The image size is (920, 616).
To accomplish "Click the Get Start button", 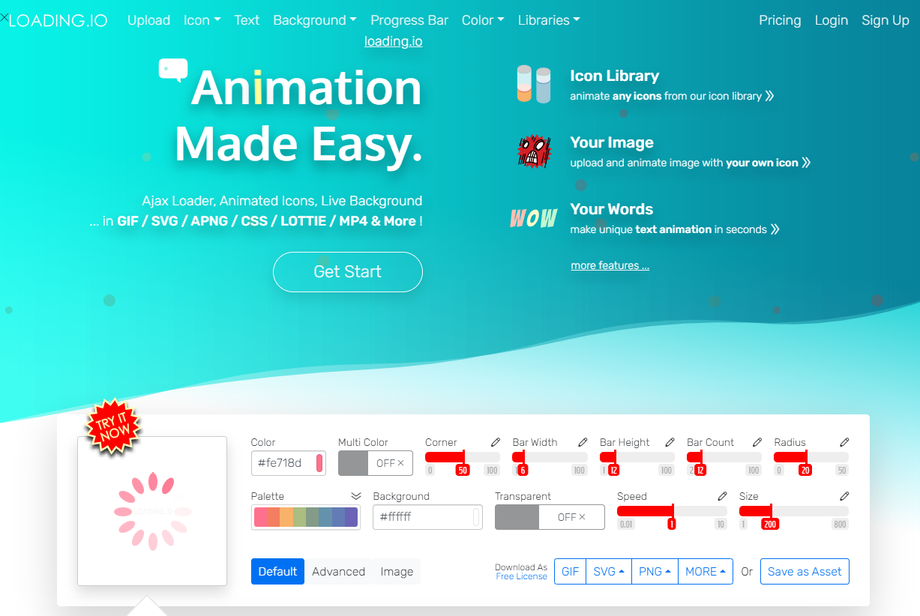I will click(348, 272).
